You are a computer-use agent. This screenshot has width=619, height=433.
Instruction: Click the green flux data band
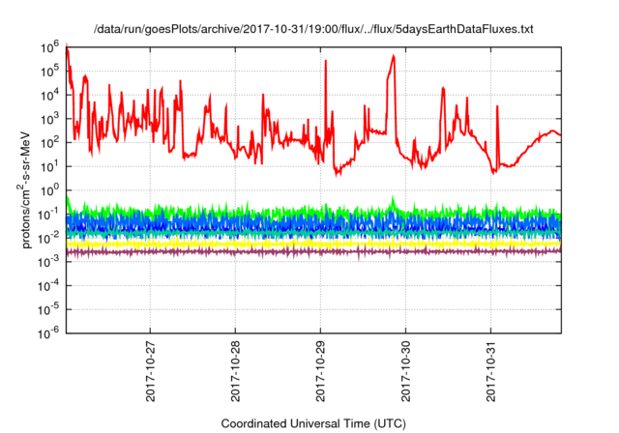pyautogui.click(x=313, y=213)
